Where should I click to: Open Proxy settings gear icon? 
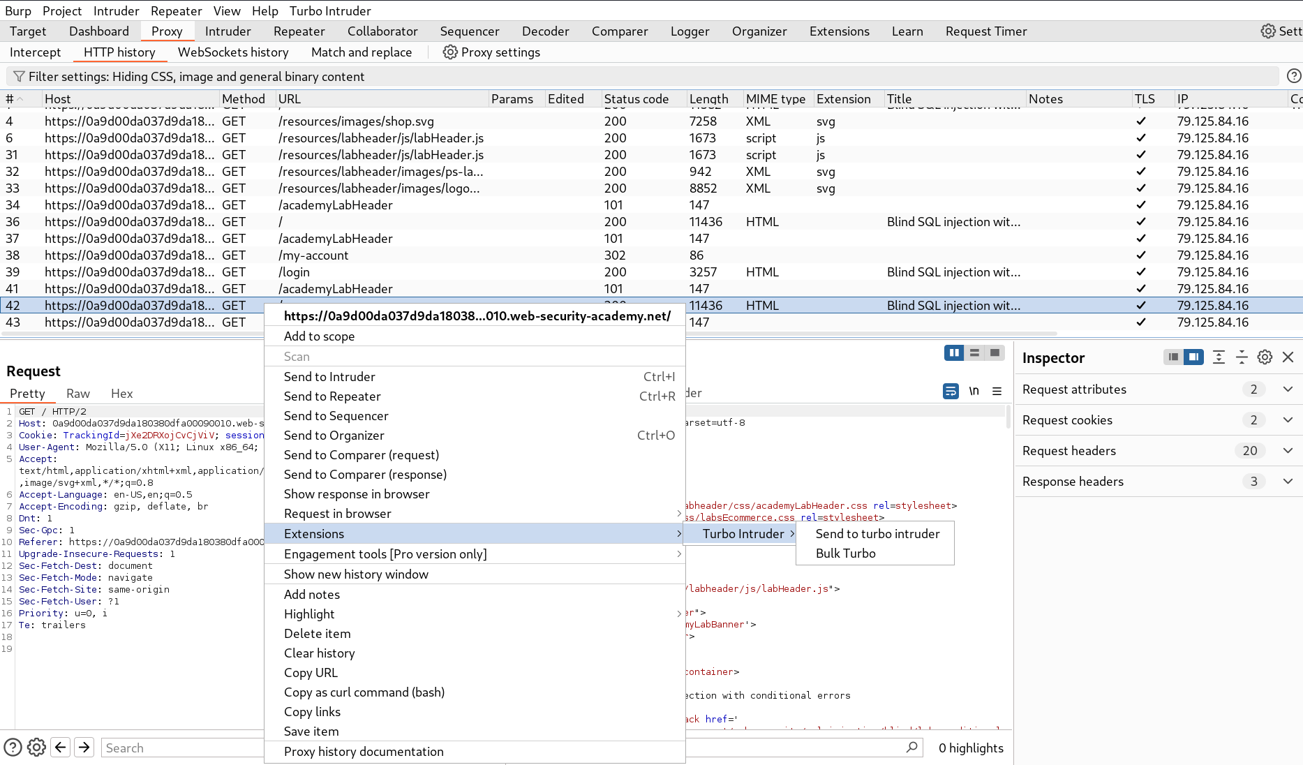450,52
